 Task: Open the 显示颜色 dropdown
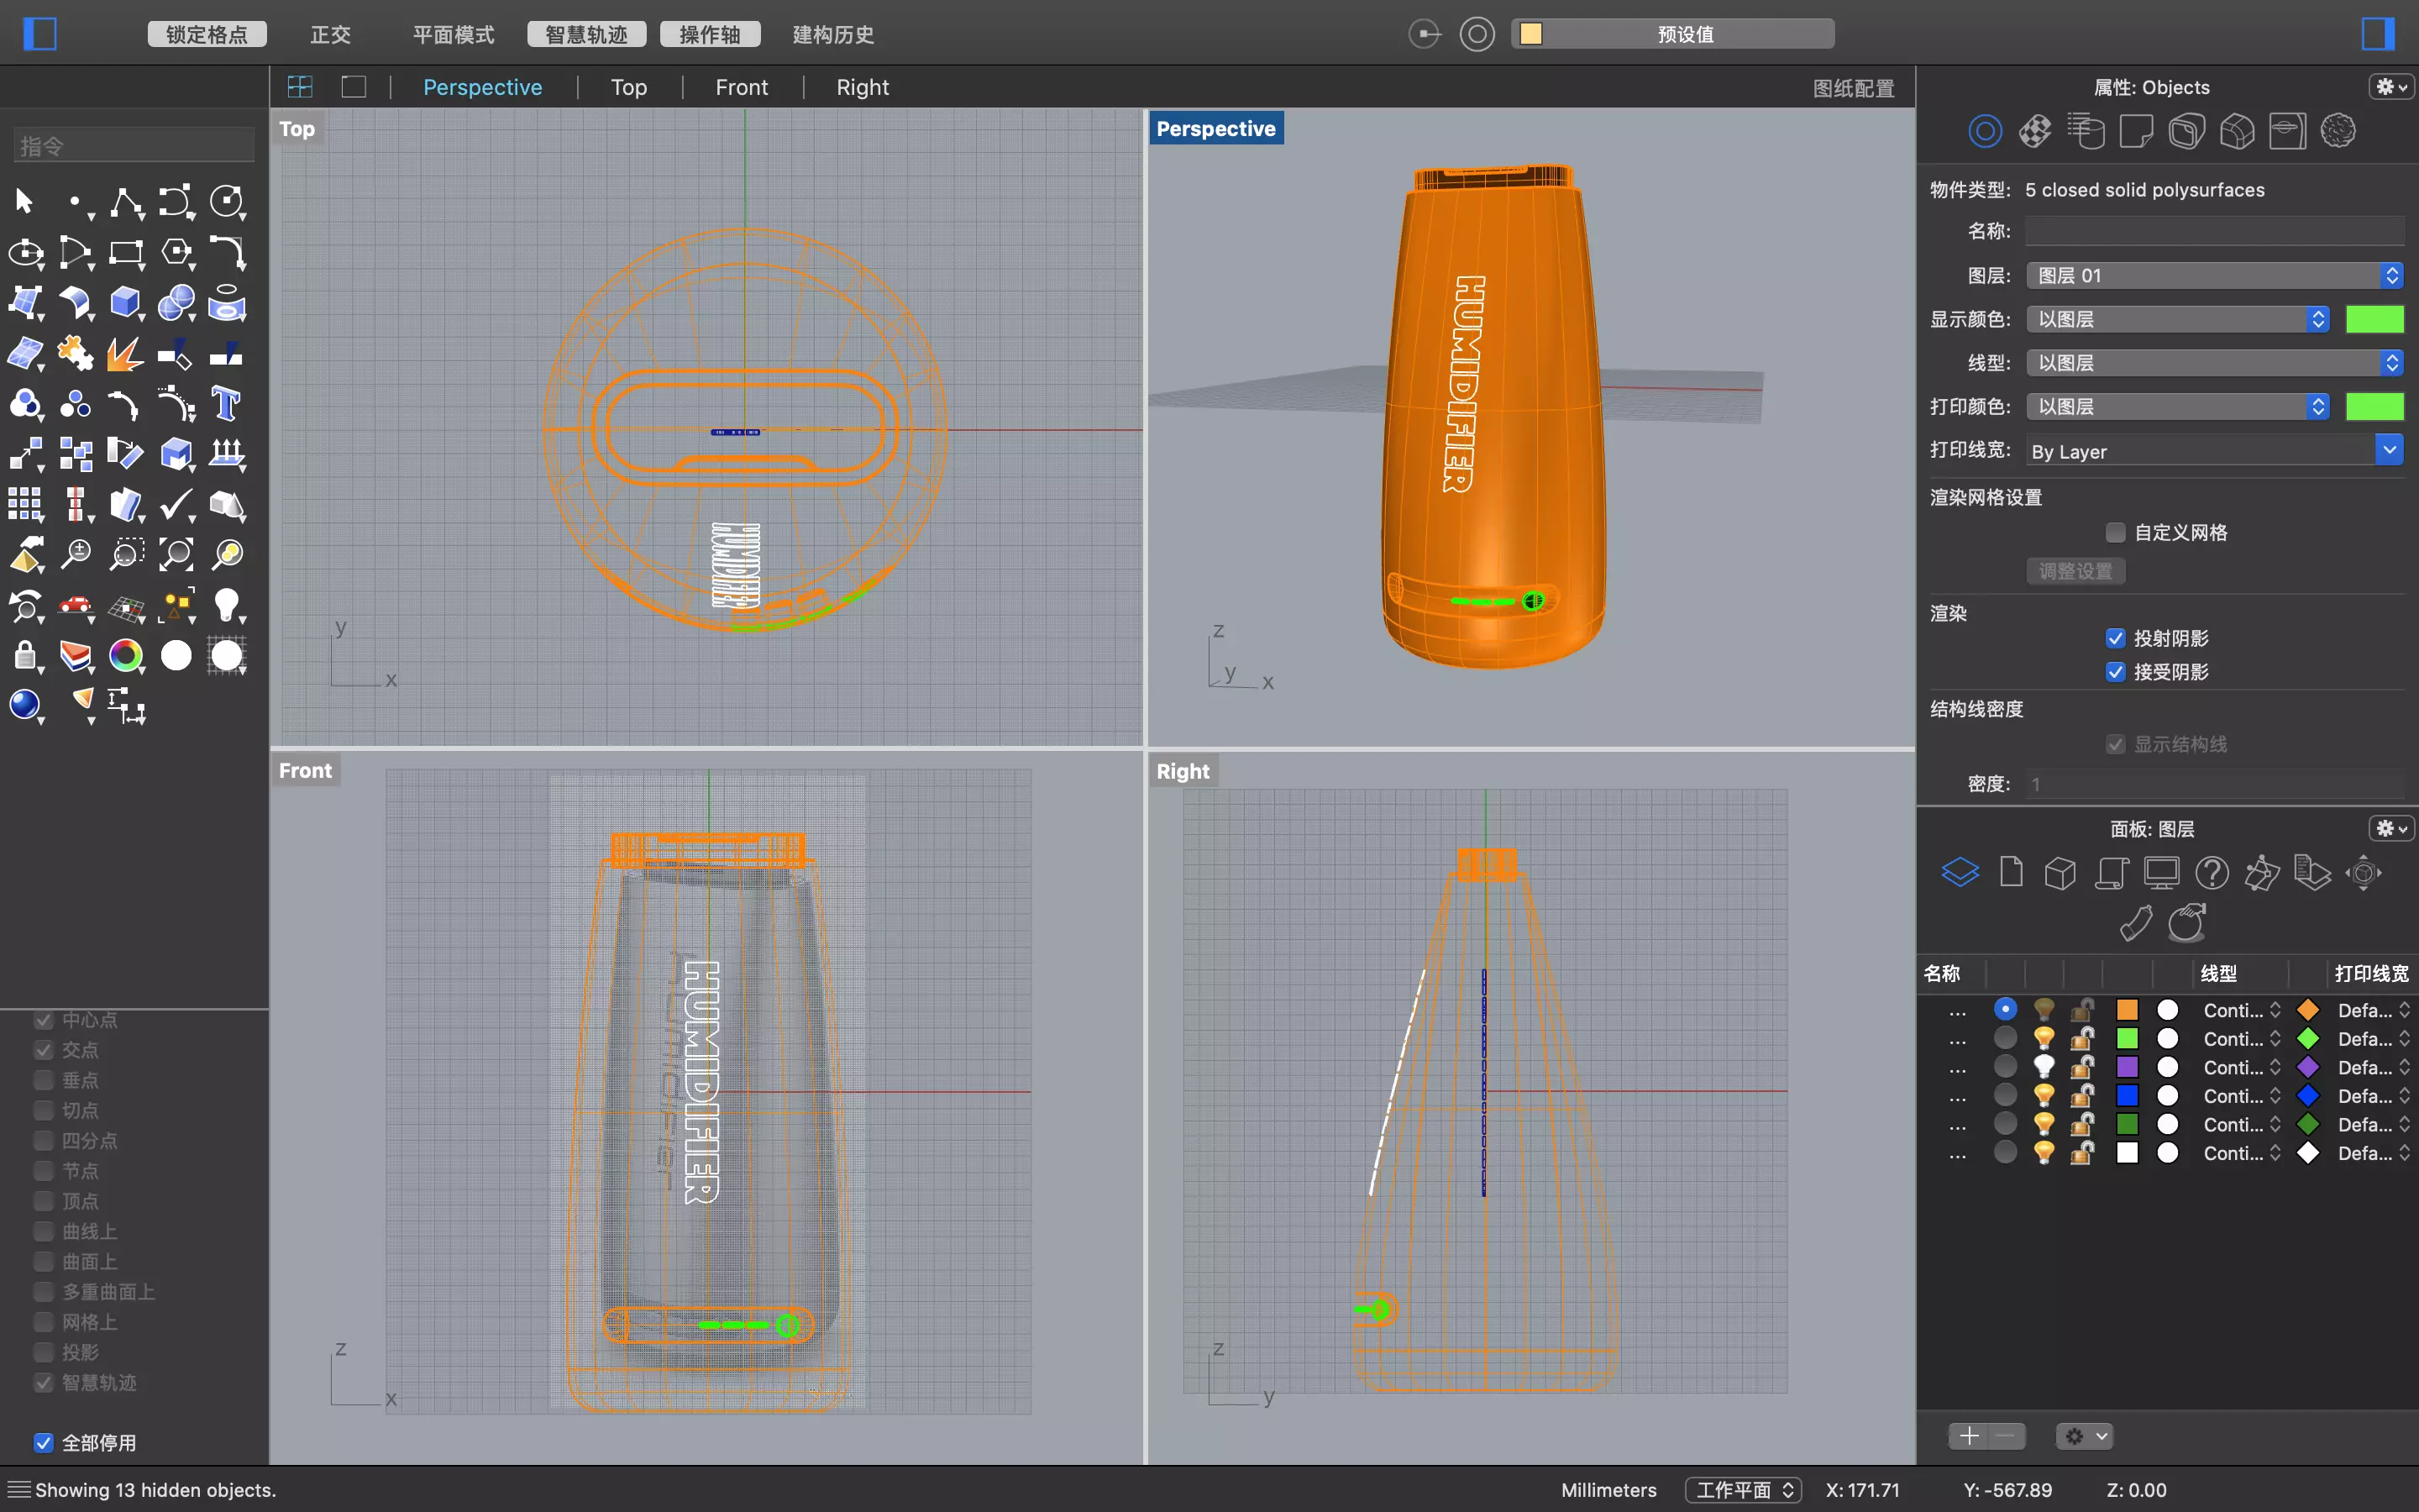pyautogui.click(x=2179, y=319)
